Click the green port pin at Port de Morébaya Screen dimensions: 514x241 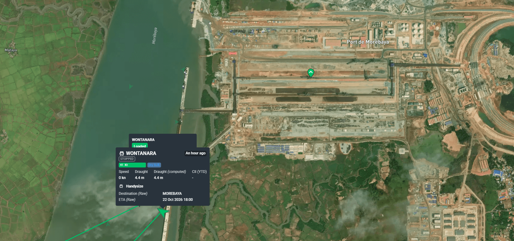tap(311, 73)
